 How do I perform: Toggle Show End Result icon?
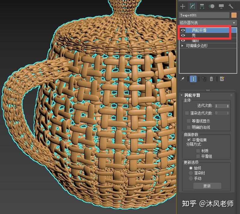coord(193,79)
